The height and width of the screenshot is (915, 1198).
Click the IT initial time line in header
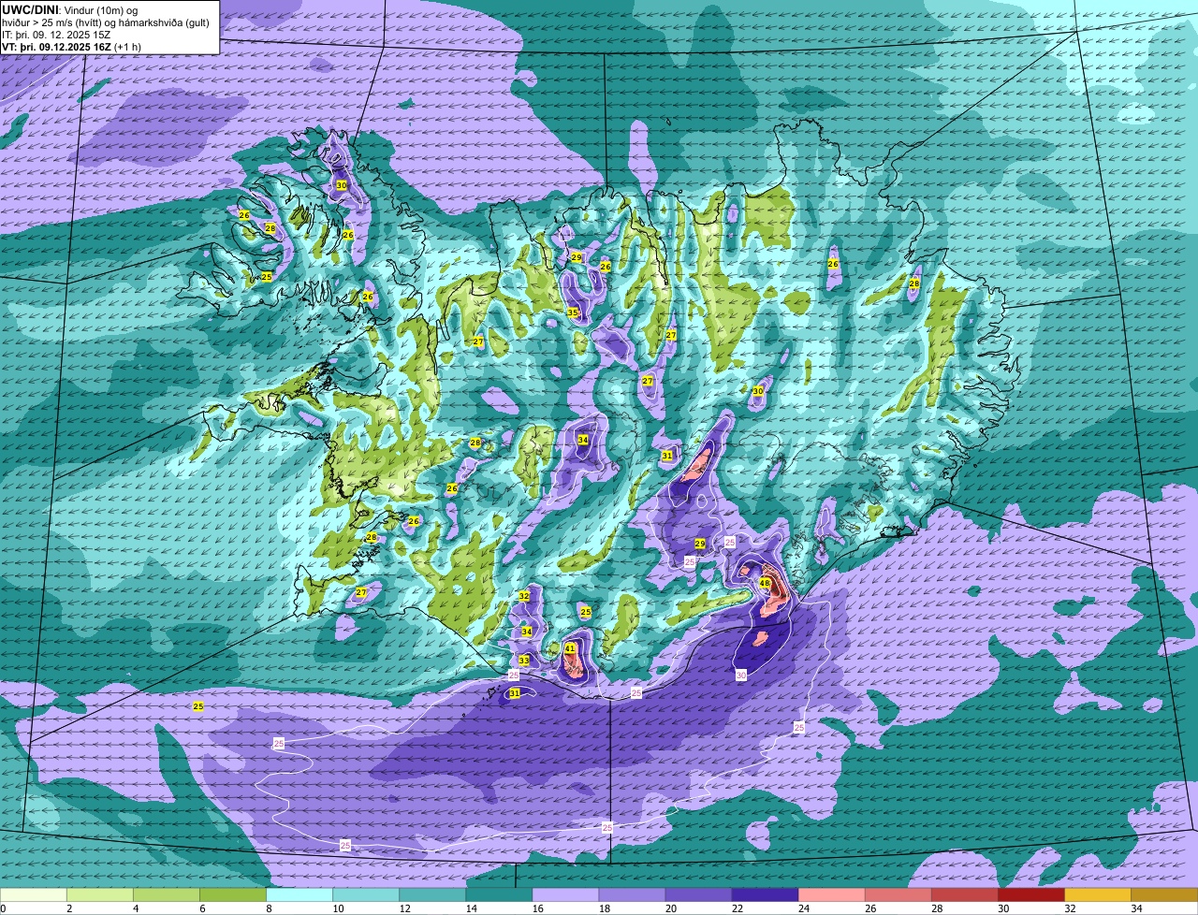coord(56,35)
